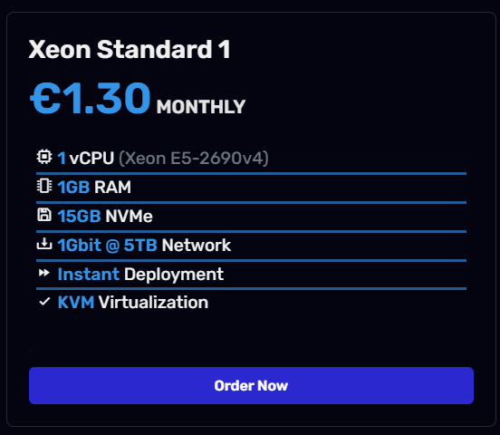Click the 1 vCPU specification text
This screenshot has width=500, height=435.
point(86,158)
